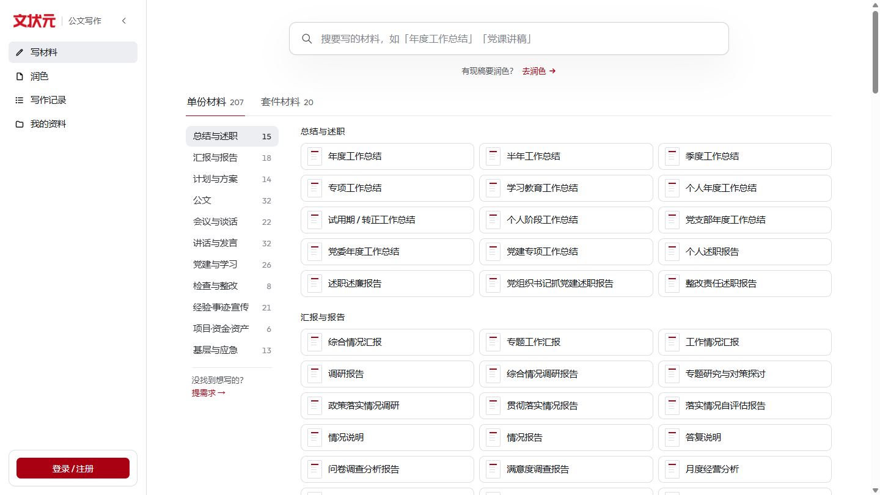Open the 学习教育工作总结 template card
This screenshot has height=495, width=880.
(x=566, y=188)
